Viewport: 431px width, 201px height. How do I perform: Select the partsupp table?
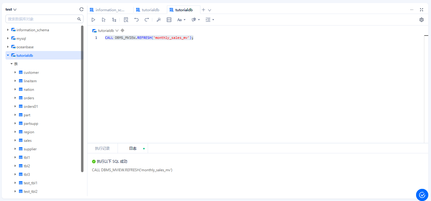pyautogui.click(x=31, y=124)
